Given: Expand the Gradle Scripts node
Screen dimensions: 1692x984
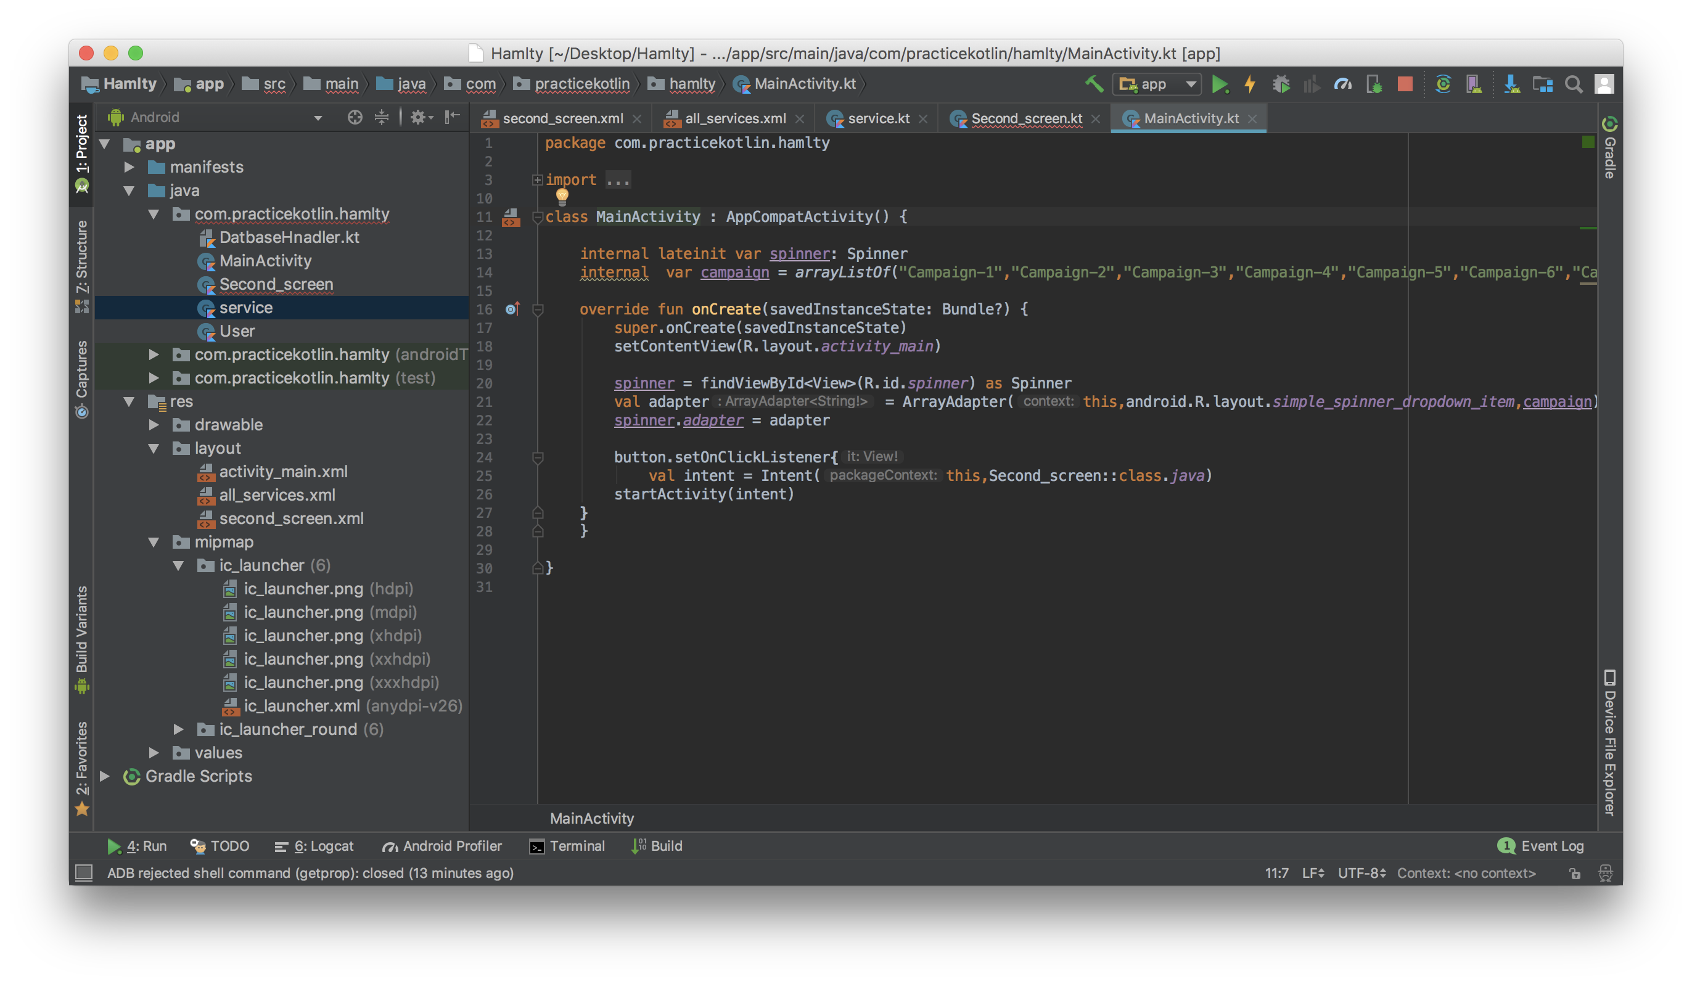Looking at the screenshot, I should 105,776.
